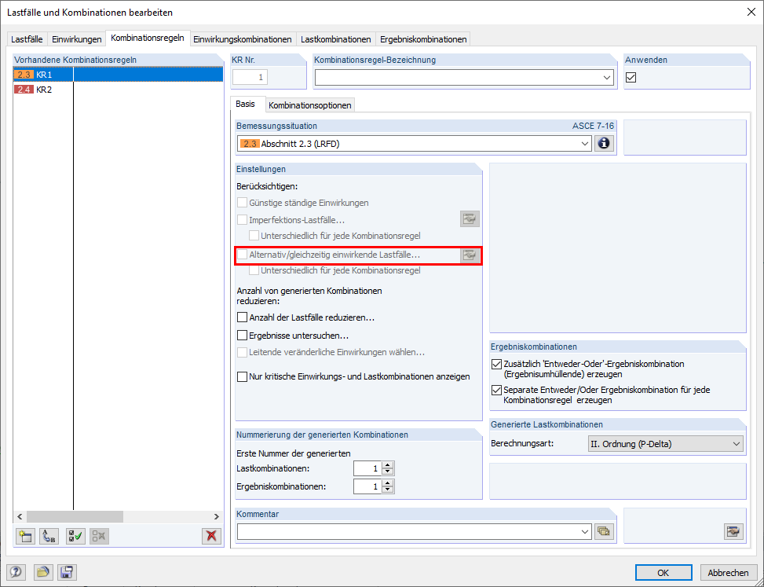The width and height of the screenshot is (764, 587).
Task: Click the Lastkombinationen number field
Action: (368, 468)
